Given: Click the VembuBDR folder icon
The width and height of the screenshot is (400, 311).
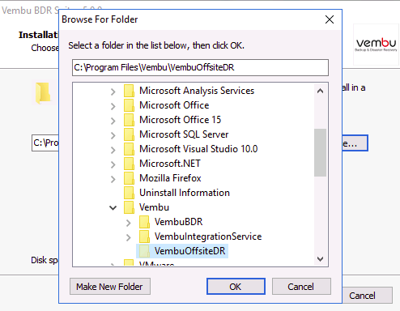Looking at the screenshot, I should 144,222.
